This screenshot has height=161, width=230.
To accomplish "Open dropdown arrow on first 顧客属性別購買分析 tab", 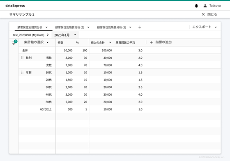I will tap(46, 27).
